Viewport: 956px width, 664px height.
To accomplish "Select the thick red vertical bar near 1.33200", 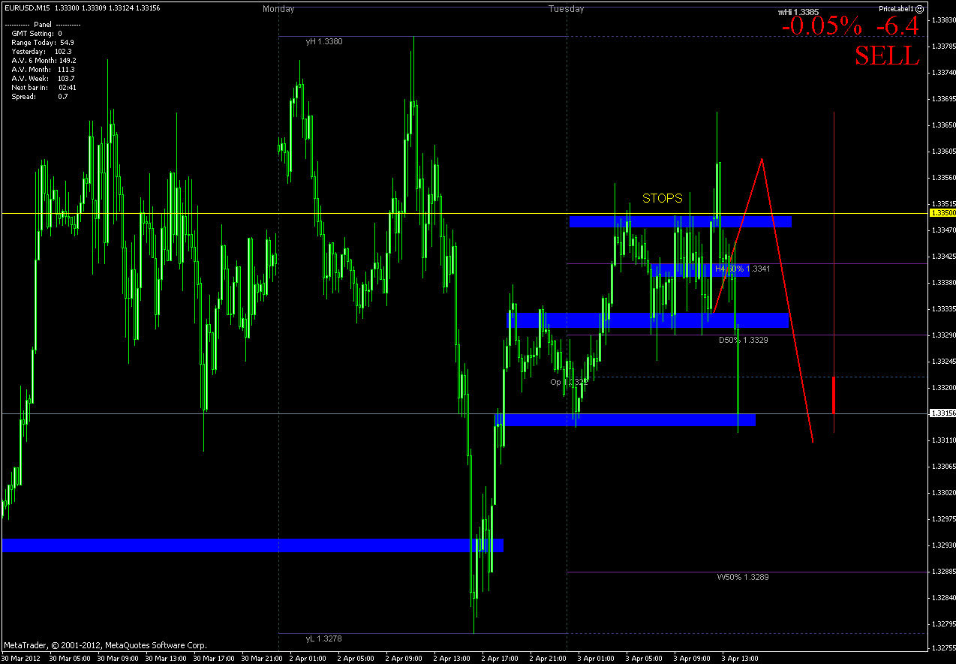I will [834, 395].
